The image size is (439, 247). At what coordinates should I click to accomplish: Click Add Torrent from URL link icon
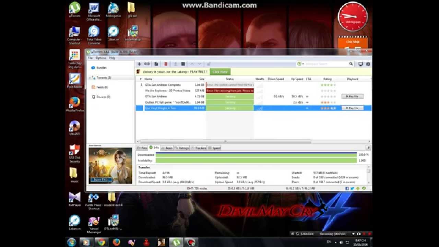click(x=147, y=64)
